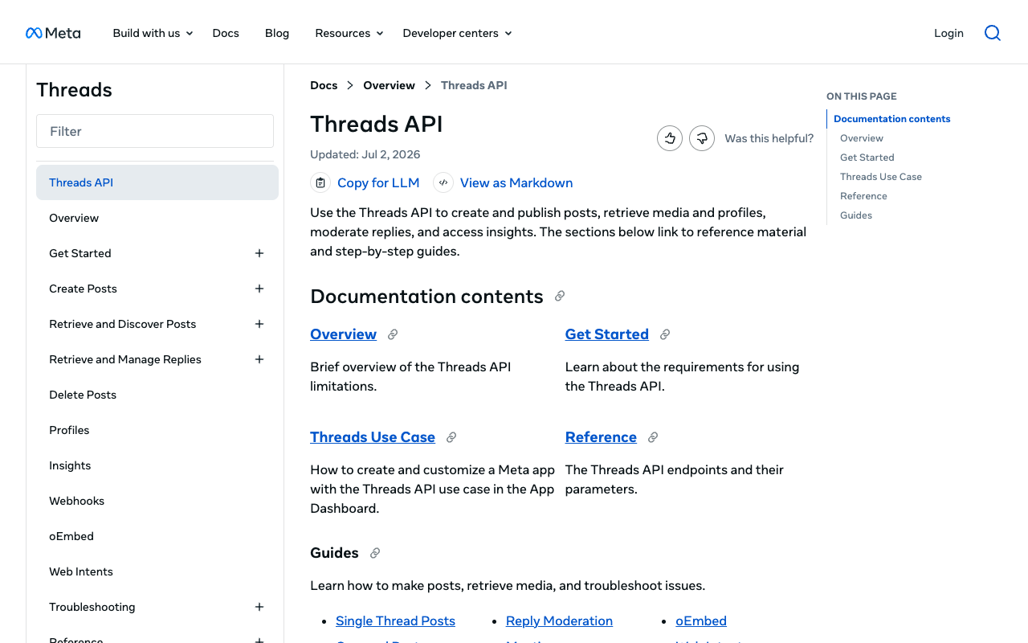The image size is (1028, 643).
Task: Open the Reply Moderation guide link
Action: tap(559, 620)
